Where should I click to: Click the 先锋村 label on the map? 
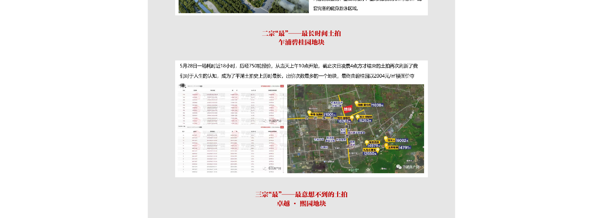[324, 147]
